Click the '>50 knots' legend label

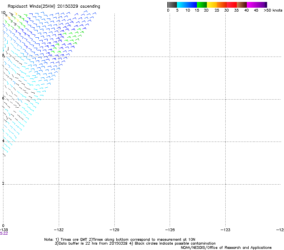click(x=273, y=10)
